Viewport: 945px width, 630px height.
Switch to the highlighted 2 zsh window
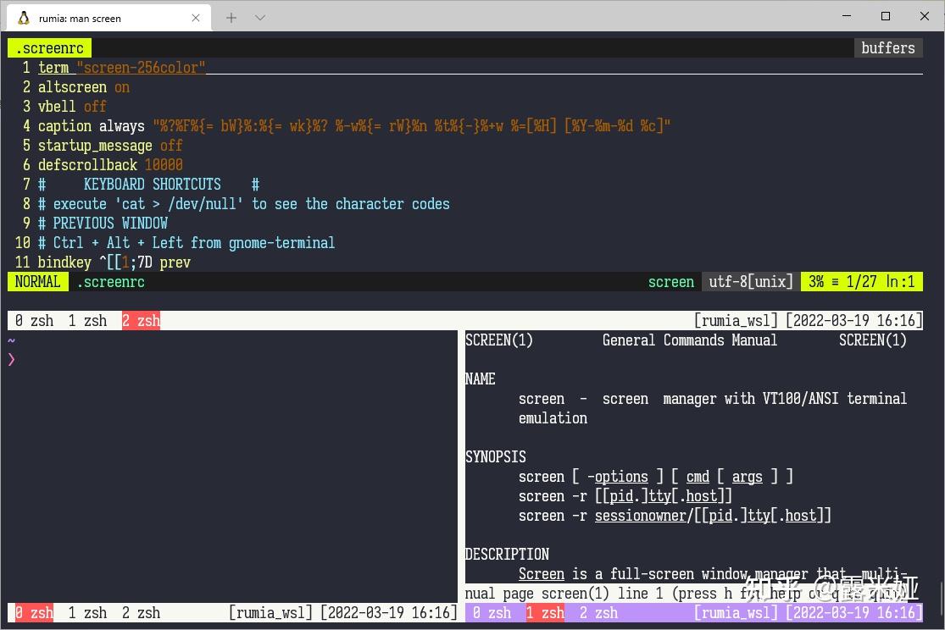[x=141, y=320]
